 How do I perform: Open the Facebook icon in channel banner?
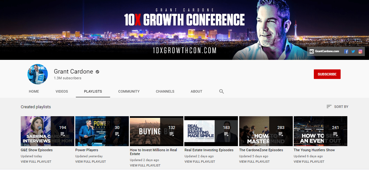pos(346,52)
